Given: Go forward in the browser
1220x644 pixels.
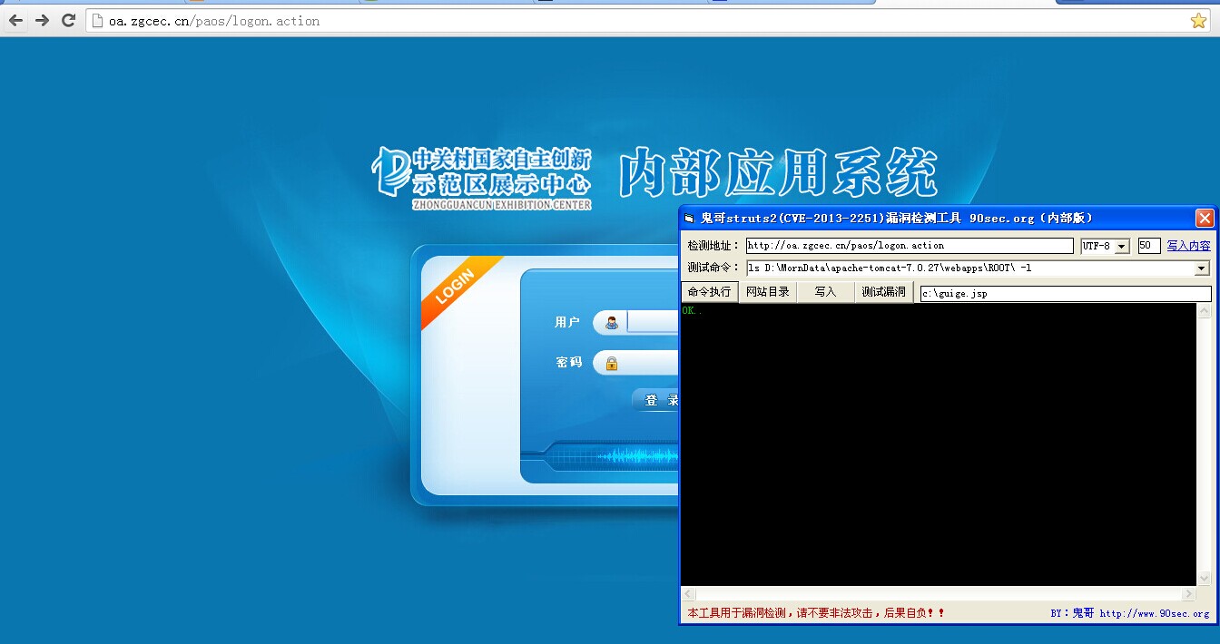Looking at the screenshot, I should pos(42,20).
